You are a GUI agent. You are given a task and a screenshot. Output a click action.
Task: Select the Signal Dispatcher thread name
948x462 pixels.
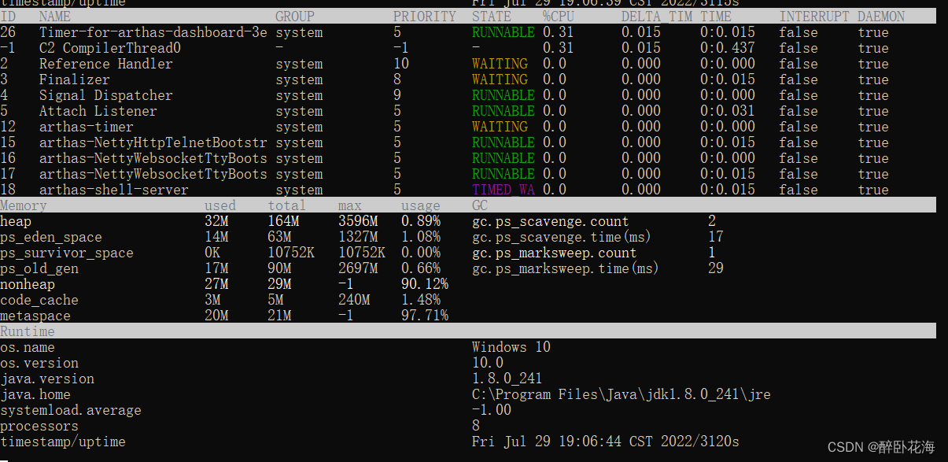click(106, 95)
